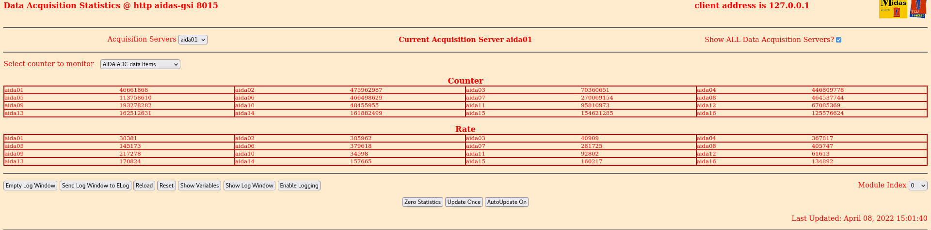Click the Enable Logging button
The width and height of the screenshot is (931, 230).
(299, 186)
